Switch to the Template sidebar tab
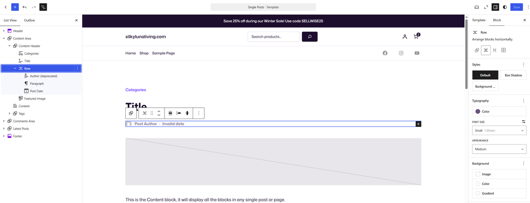Image resolution: width=530 pixels, height=203 pixels. (x=479, y=20)
